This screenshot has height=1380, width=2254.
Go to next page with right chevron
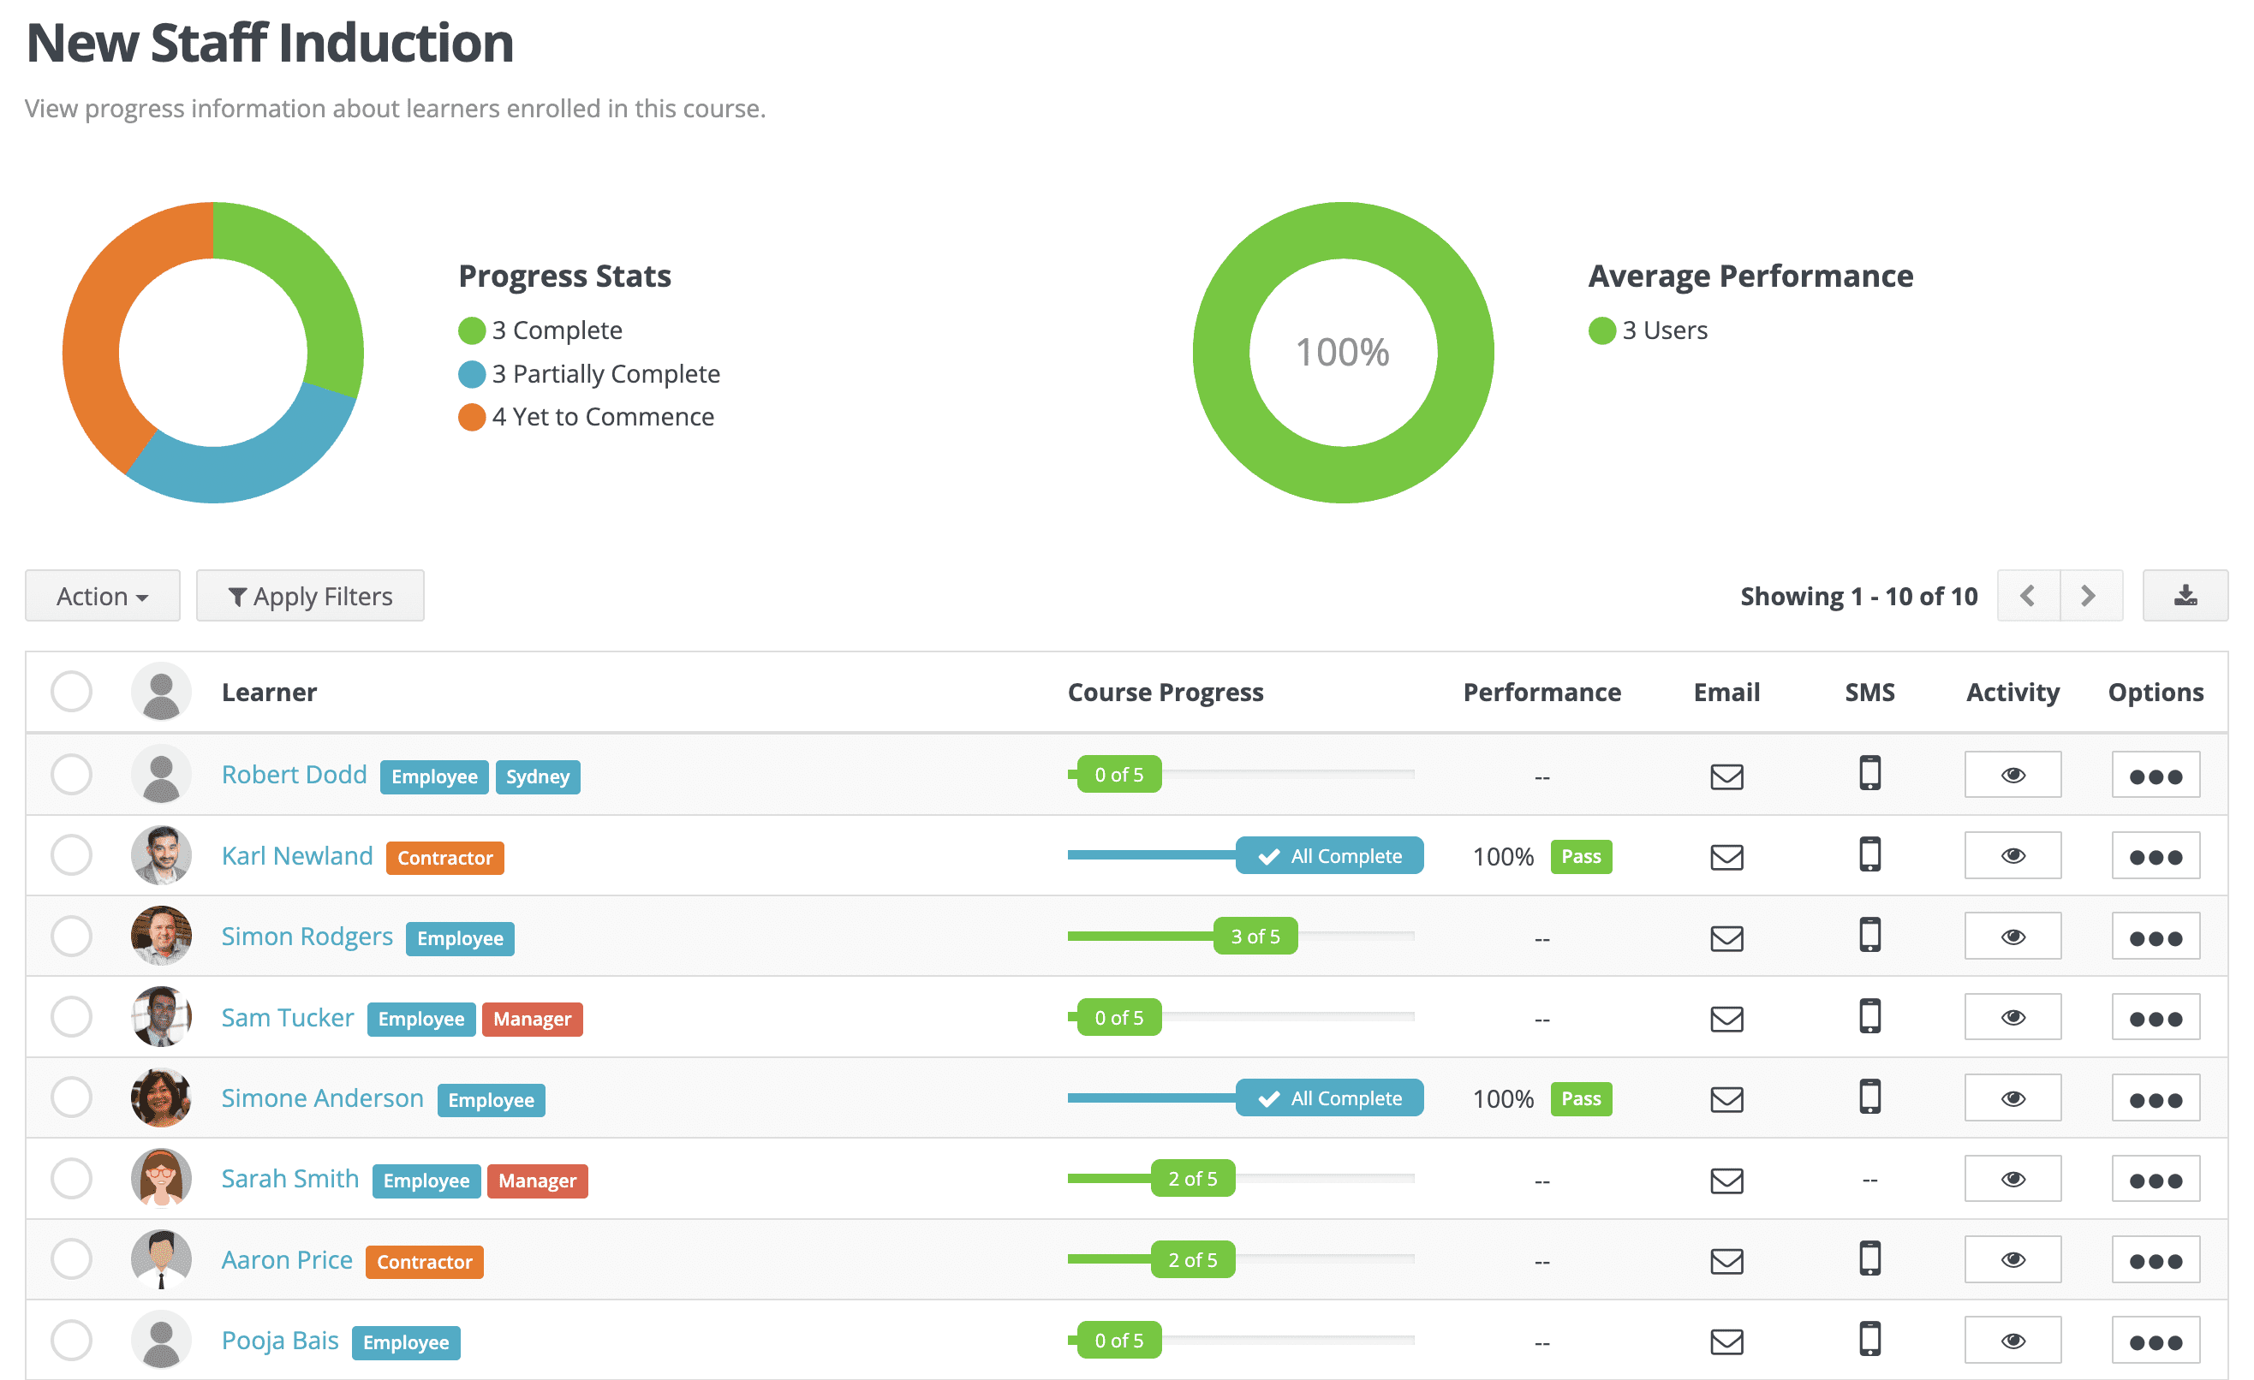pos(2090,595)
